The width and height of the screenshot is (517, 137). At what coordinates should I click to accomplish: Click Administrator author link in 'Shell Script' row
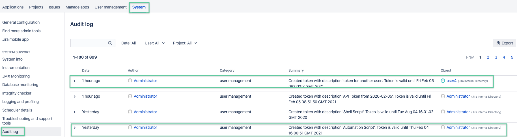point(145,112)
